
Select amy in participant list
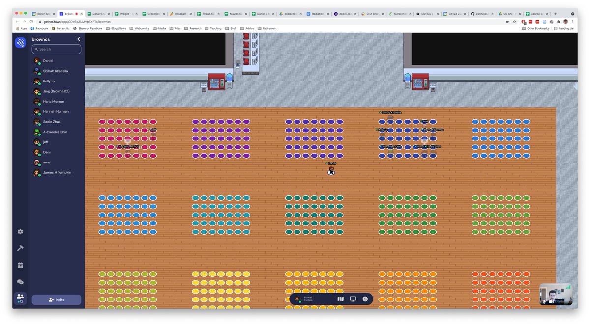click(x=57, y=162)
